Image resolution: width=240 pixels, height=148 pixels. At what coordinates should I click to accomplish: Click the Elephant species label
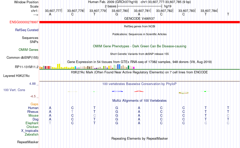point(32,123)
